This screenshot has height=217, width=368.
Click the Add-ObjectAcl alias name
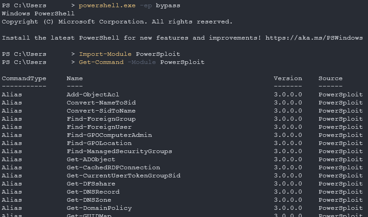[93, 95]
